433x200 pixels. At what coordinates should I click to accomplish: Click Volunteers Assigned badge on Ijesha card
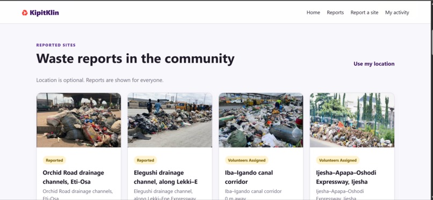(338, 160)
